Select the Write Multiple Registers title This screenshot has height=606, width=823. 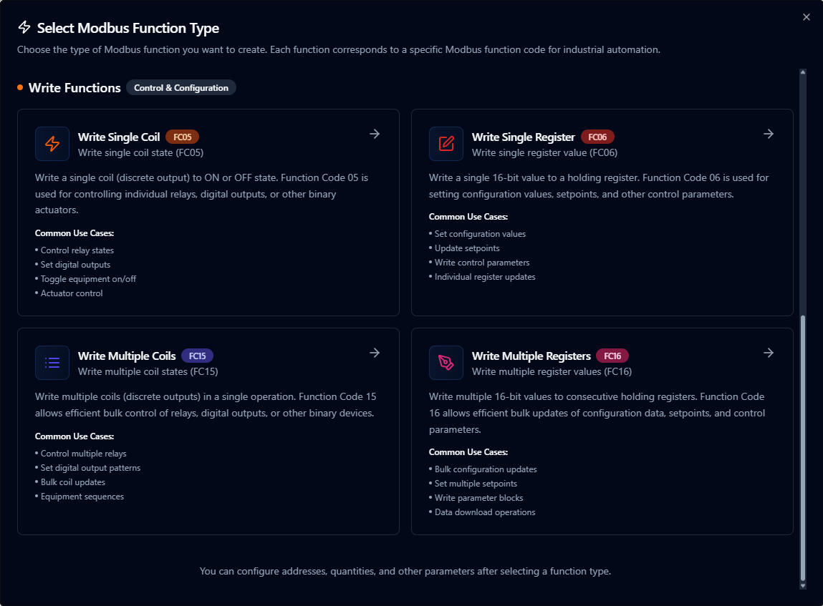click(531, 356)
